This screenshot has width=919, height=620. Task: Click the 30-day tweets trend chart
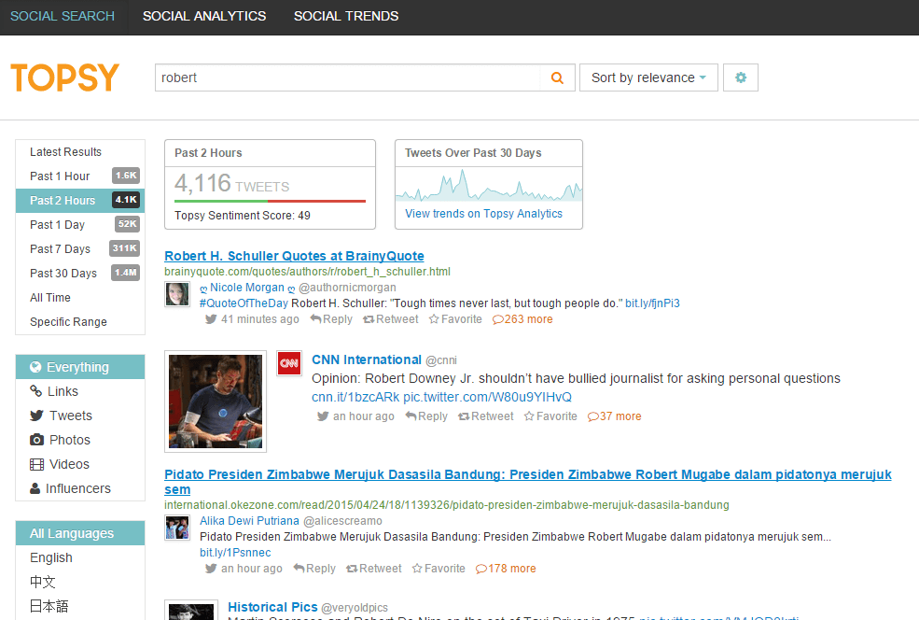tap(489, 185)
